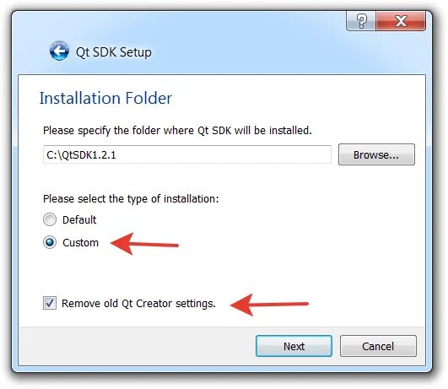The height and width of the screenshot is (389, 448).
Task: Abort setup with the Cancel button
Action: point(378,346)
